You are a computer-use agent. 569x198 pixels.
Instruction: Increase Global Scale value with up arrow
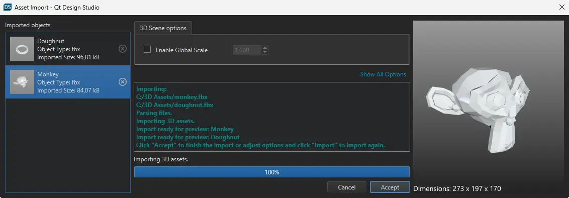(265, 48)
